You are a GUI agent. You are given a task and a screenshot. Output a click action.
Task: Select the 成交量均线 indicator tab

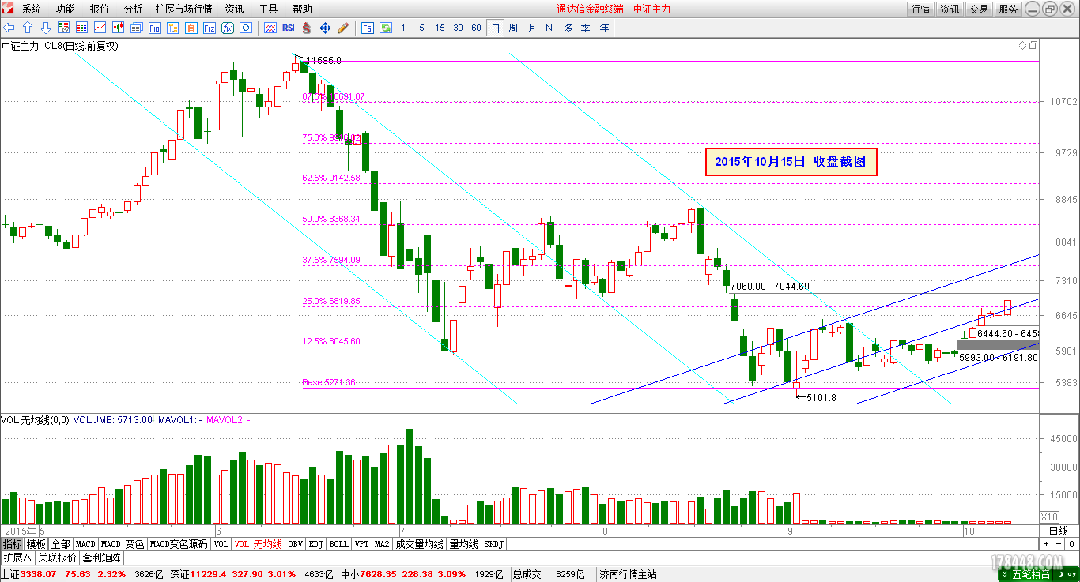coord(419,544)
